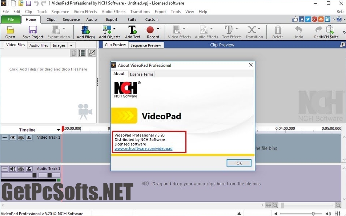The width and height of the screenshot is (346, 216).
Task: Expand the Transition dropdown arrow
Action: (x=259, y=29)
